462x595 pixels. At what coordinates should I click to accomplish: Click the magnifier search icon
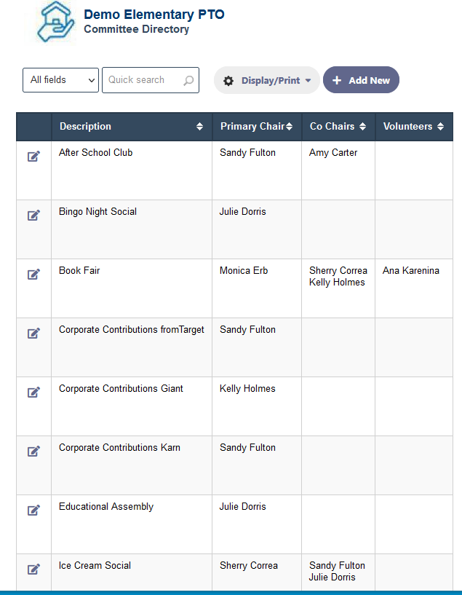[x=188, y=80]
